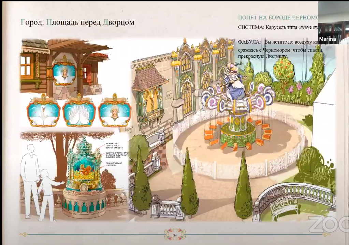Select Marina's video thumbnail
The width and height of the screenshot is (349, 245).
[x=333, y=22]
